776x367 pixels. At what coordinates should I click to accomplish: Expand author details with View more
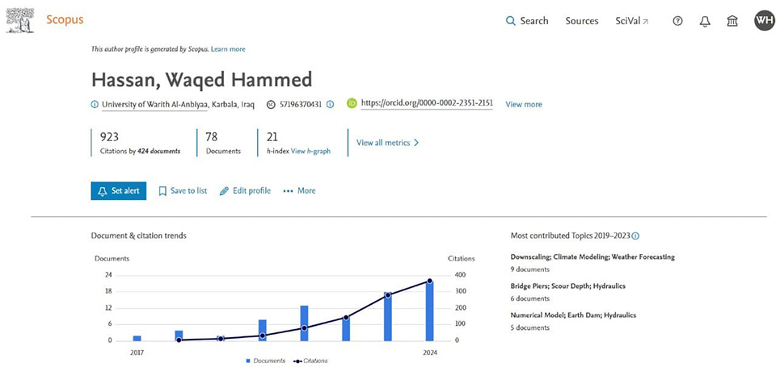point(524,104)
